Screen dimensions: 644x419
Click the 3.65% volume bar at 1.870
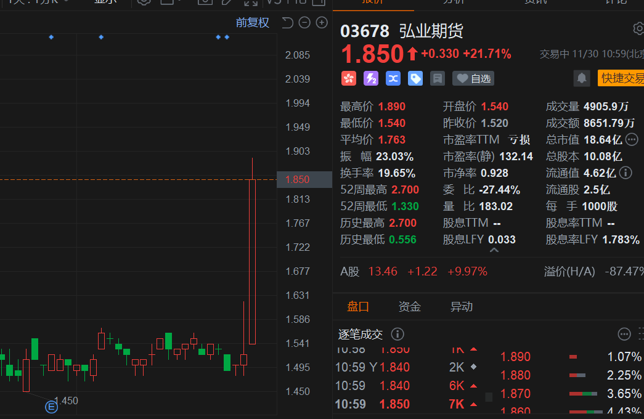click(583, 394)
